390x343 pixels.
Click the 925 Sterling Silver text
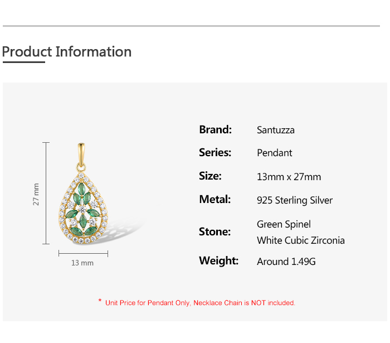(295, 200)
